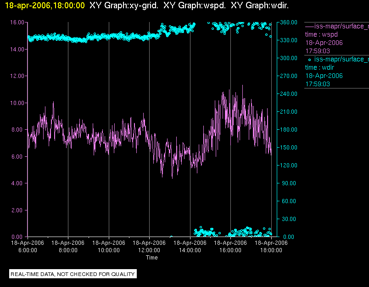Click the 'REAL-TIME DATA, NOT CHECKED FOR QUALITY' notice
The height and width of the screenshot is (287, 369).
73,274
